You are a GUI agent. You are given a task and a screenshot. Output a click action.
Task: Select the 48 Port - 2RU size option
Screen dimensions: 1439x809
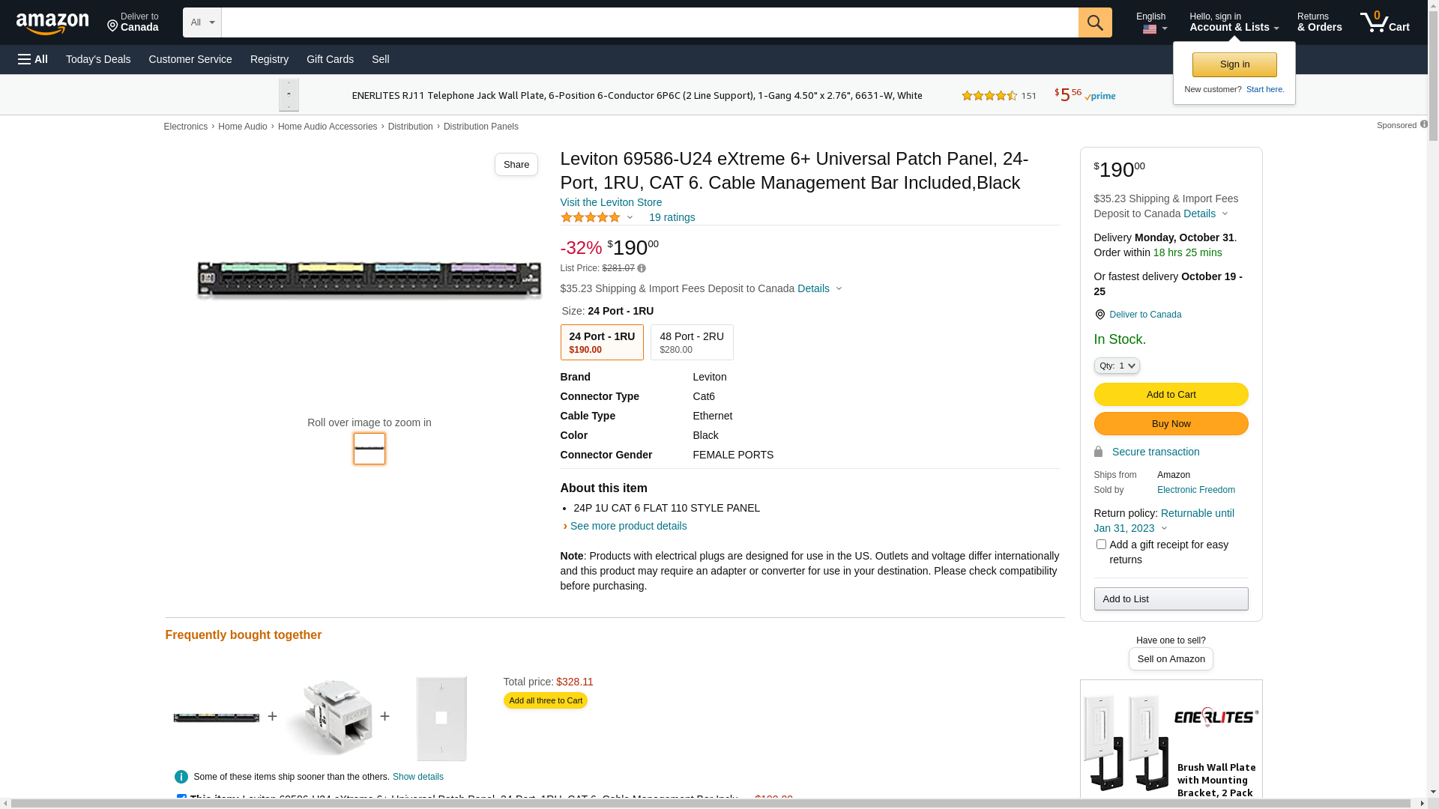tap(692, 342)
